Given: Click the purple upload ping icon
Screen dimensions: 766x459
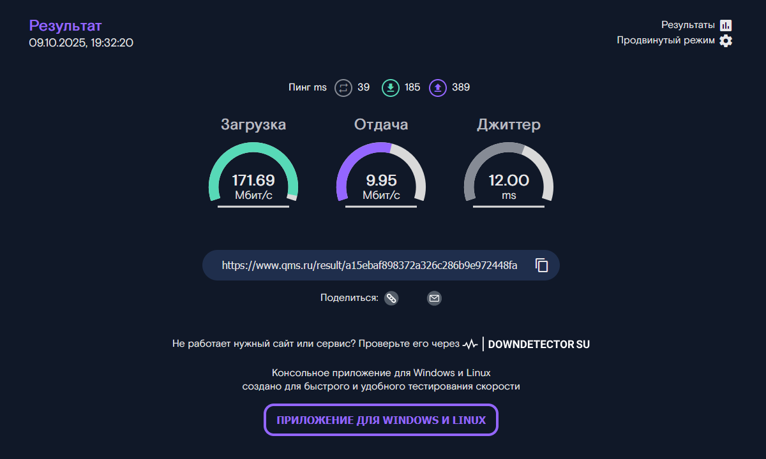Looking at the screenshot, I should click(438, 87).
